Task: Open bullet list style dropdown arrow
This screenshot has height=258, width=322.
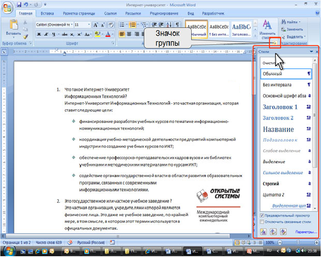Action: click(127, 25)
